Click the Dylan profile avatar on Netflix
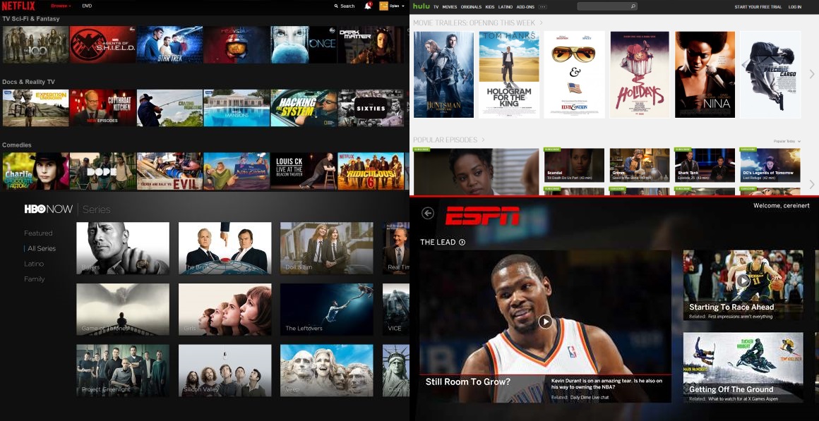The width and height of the screenshot is (819, 421). pyautogui.click(x=383, y=6)
